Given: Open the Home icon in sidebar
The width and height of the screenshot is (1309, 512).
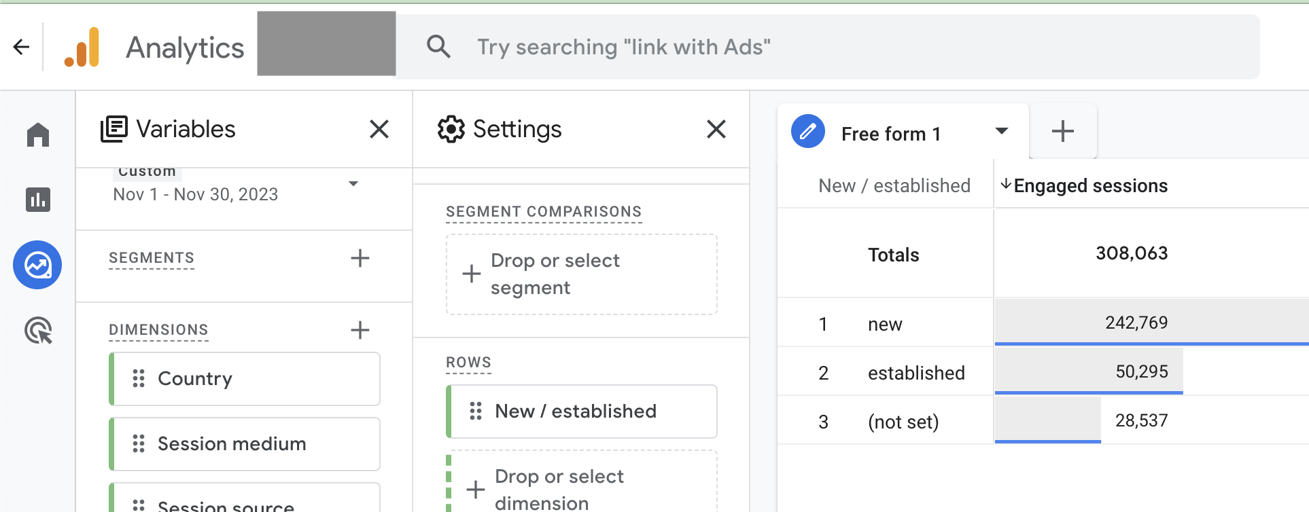Looking at the screenshot, I should (x=38, y=134).
